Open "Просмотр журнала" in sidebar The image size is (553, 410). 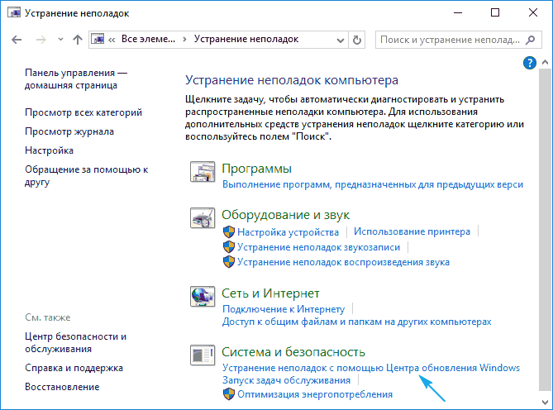[x=69, y=131]
